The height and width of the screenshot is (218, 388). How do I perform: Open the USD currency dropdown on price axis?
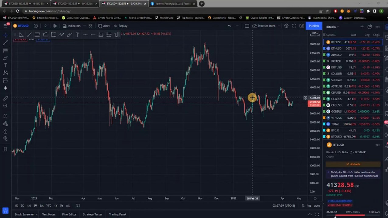pos(315,33)
